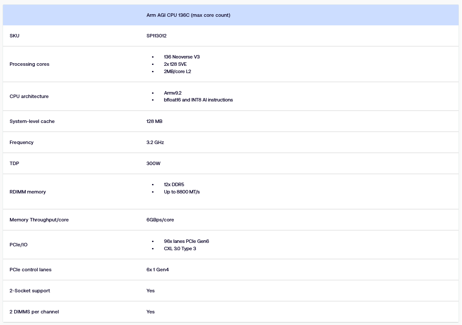
Task: Click the SKU row label
Action: [15, 36]
